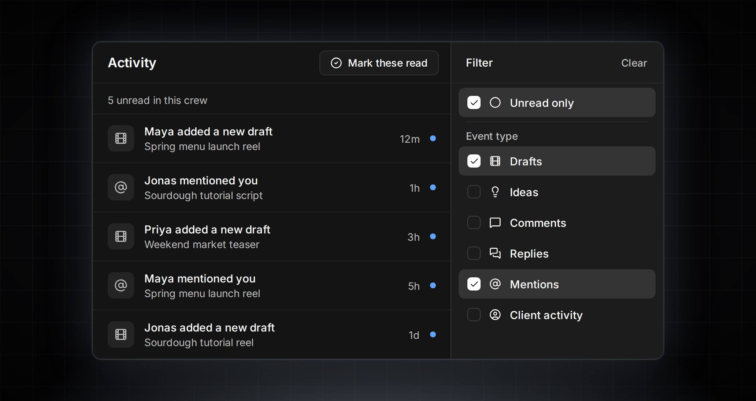
Task: Click the @ icon next to Mentions filter
Action: [x=495, y=284]
